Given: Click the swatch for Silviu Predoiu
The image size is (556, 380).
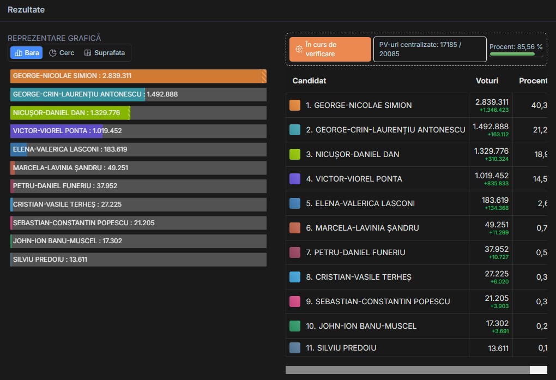Looking at the screenshot, I should 295,348.
